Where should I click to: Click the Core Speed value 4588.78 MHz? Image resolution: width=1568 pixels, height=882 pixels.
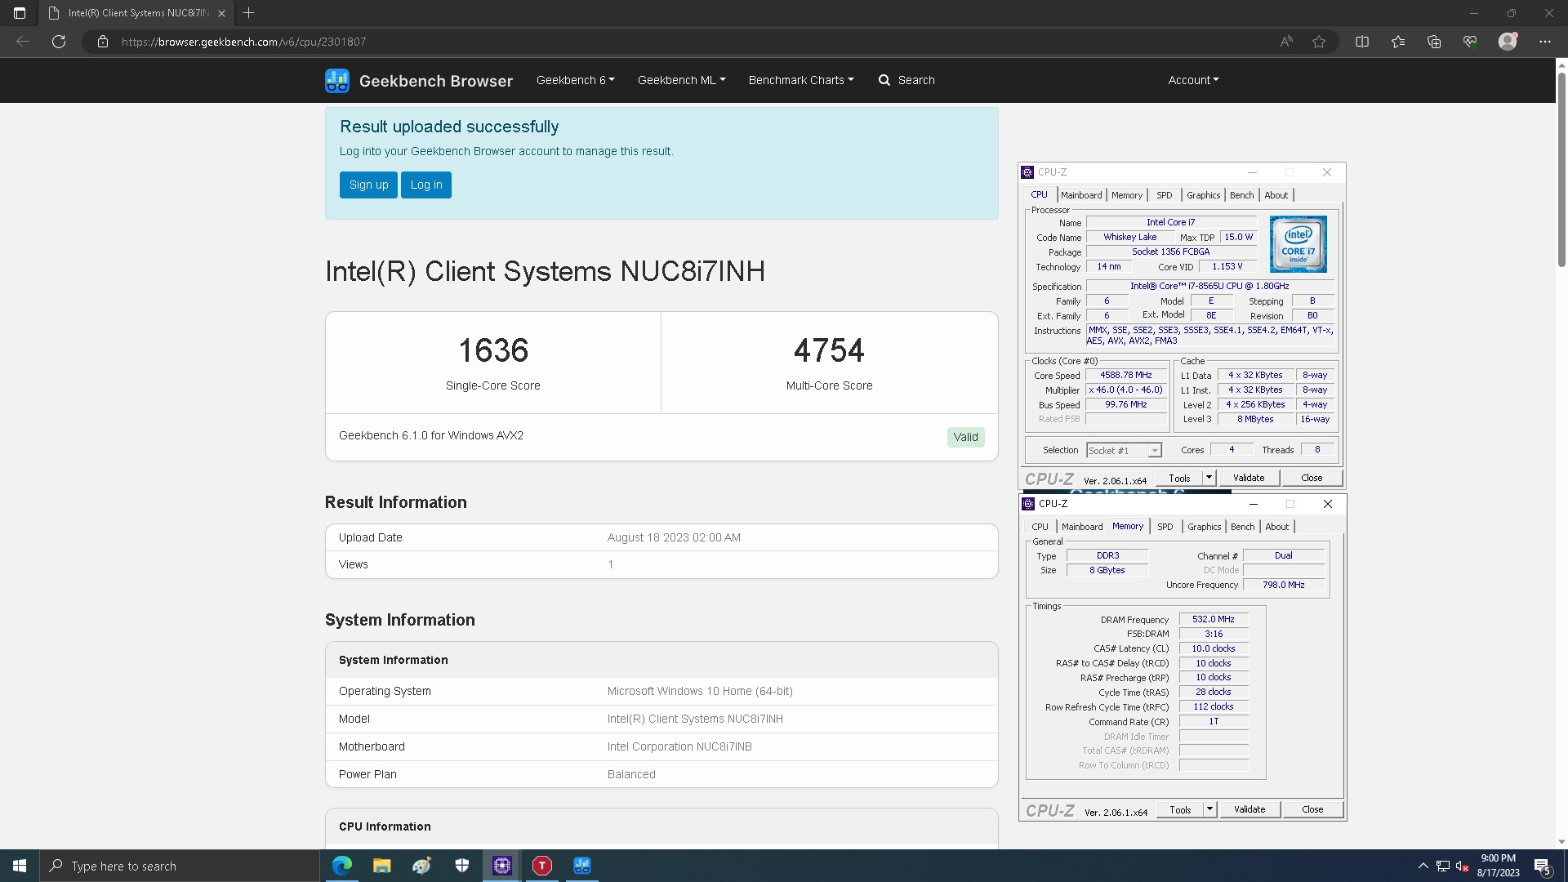(x=1125, y=376)
